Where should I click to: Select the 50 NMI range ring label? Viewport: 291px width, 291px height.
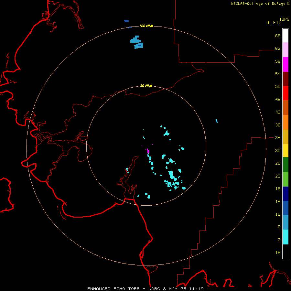coord(146,86)
